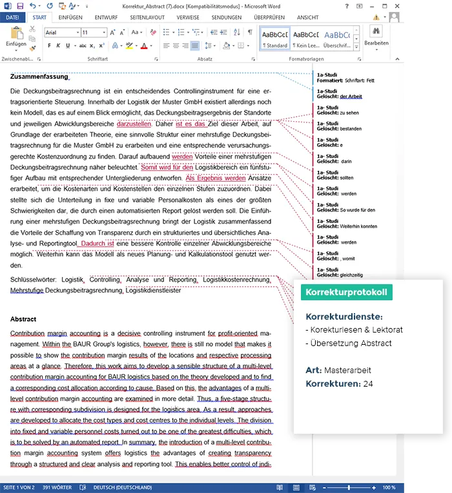The width and height of the screenshot is (452, 493).
Task: Open the borders dropdown
Action: [248, 46]
